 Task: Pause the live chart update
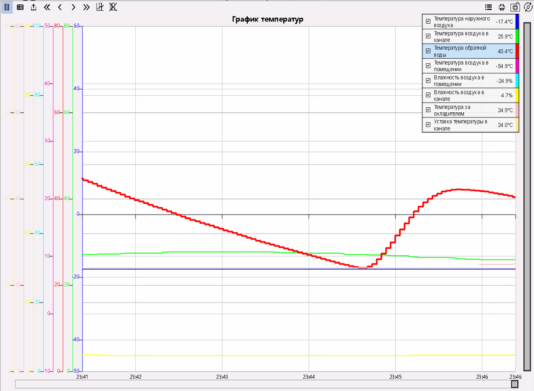click(7, 7)
